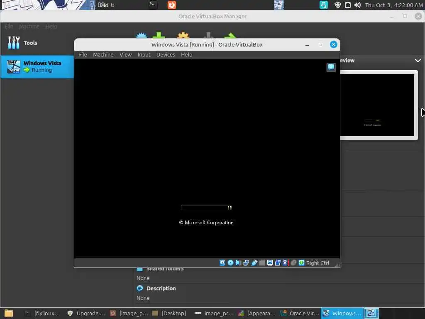Click the Shared folders section header
The image size is (425, 319).
(165, 269)
